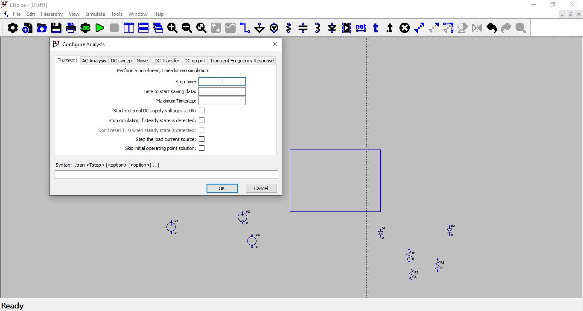Select the delete tool with the X icon
The height and width of the screenshot is (311, 583).
click(405, 28)
